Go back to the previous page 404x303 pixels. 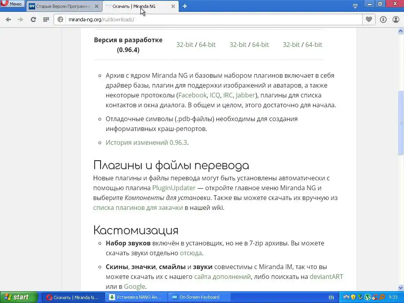[x=8, y=19]
